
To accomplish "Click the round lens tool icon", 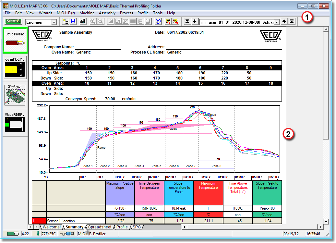I will pos(148,21).
